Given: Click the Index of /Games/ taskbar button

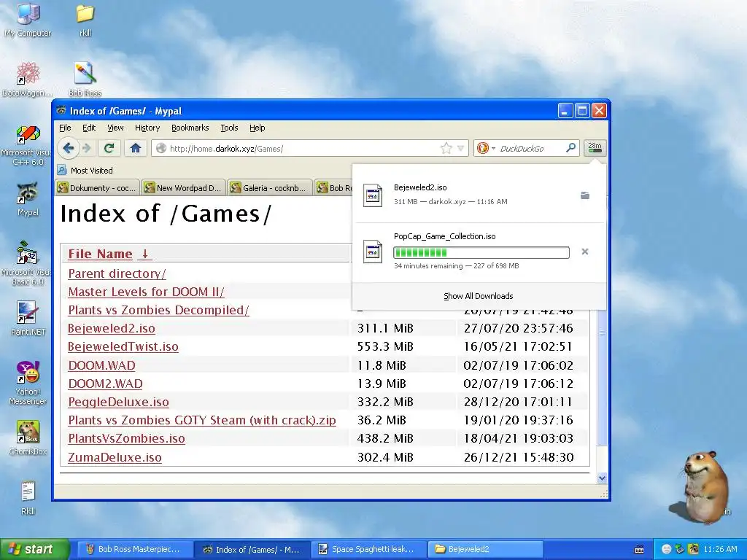Looking at the screenshot, I should [252, 549].
